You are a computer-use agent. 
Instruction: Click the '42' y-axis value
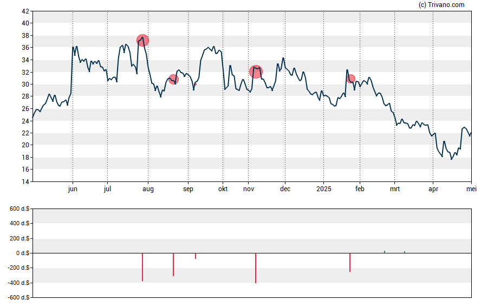[25, 11]
